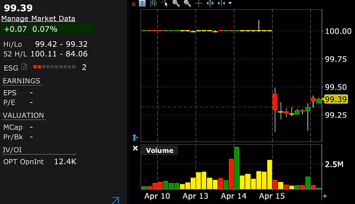Click the compress time span arrows icon
Image resolution: width=355 pixels, height=204 pixels.
tap(221, 4)
